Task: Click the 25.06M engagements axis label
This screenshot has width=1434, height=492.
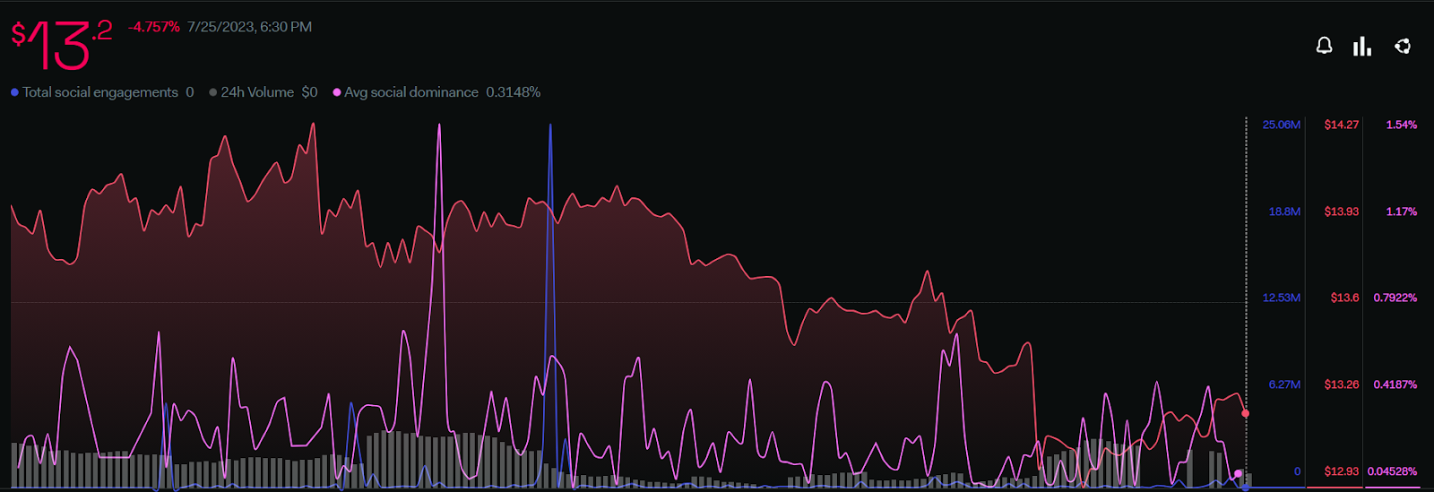Action: (x=1282, y=125)
